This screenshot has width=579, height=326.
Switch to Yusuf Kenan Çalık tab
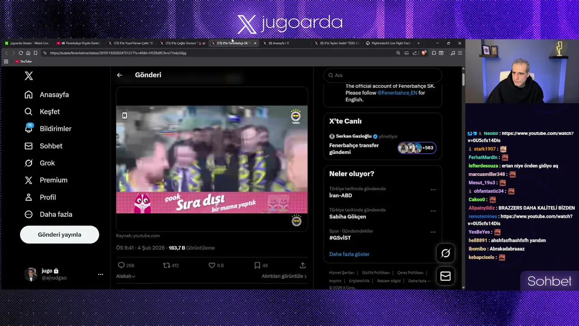pos(131,43)
